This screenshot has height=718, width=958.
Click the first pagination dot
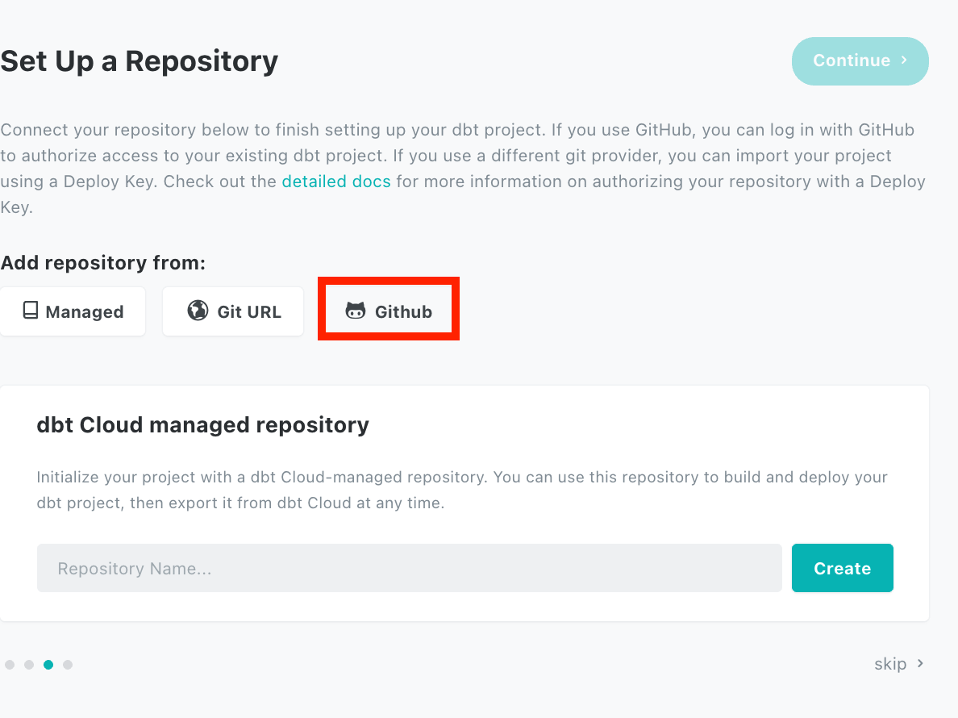(10, 664)
